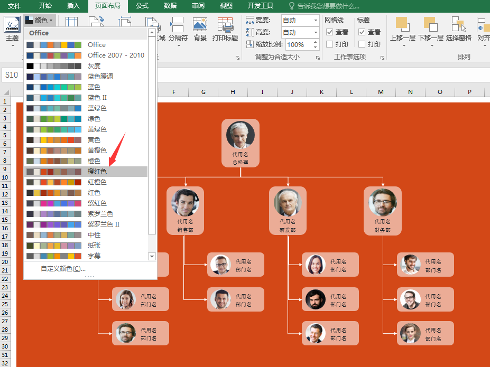Switch to the 数据 tab

click(x=170, y=6)
